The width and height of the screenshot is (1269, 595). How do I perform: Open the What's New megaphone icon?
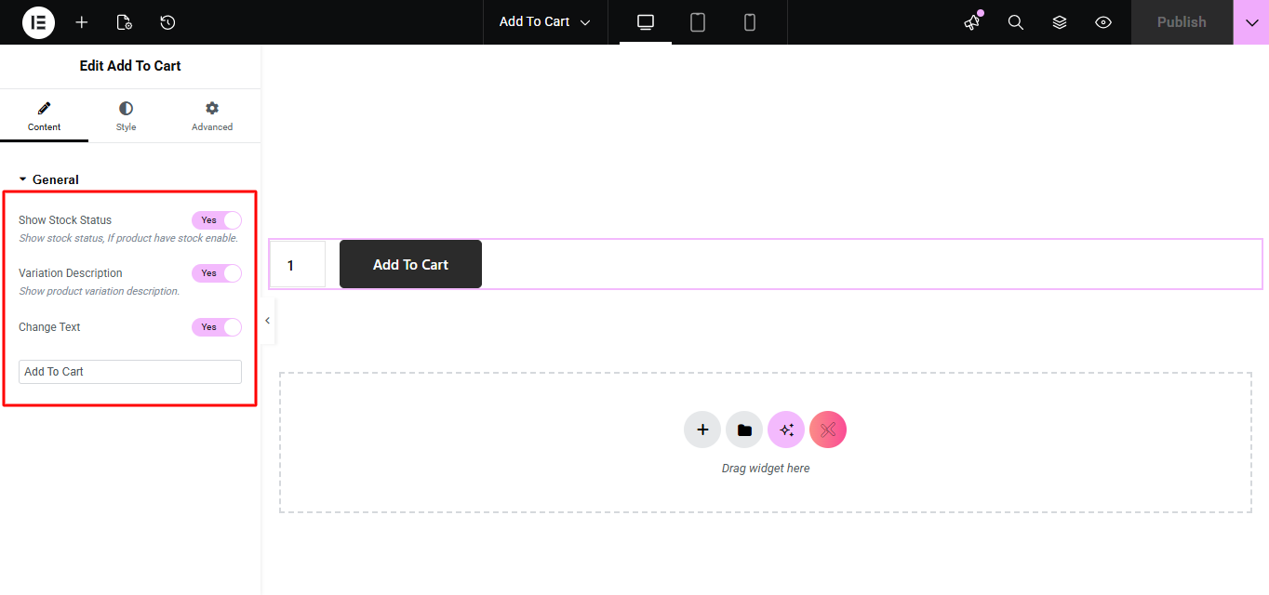pyautogui.click(x=972, y=22)
